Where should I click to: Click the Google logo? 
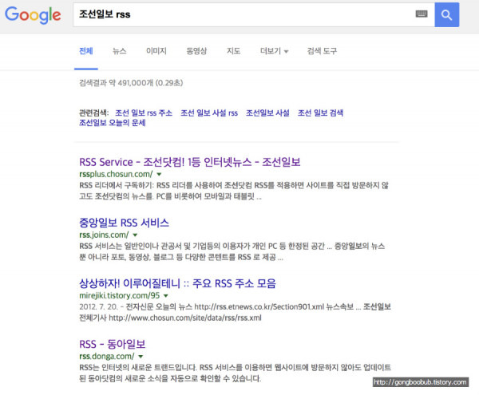(x=33, y=15)
